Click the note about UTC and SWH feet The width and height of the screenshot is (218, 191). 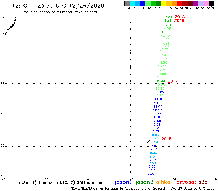coord(62,182)
